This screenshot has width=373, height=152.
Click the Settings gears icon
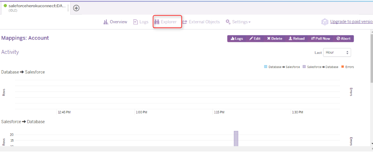pyautogui.click(x=228, y=22)
